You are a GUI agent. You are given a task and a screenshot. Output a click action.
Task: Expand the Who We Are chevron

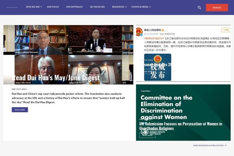(41, 7)
